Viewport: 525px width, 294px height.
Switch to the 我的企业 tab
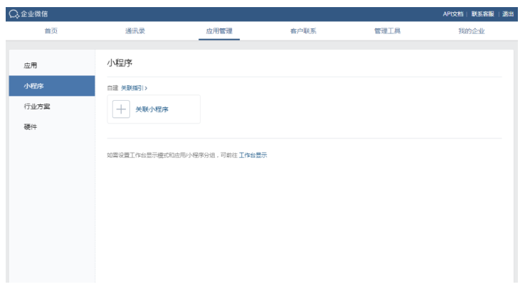[x=471, y=31]
